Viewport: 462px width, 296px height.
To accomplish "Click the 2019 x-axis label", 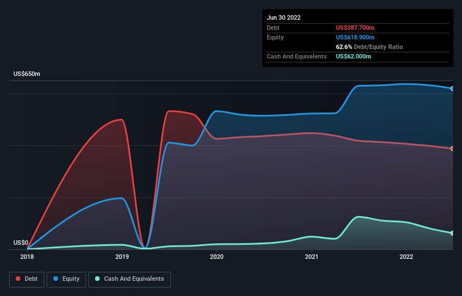I will pyautogui.click(x=122, y=257).
